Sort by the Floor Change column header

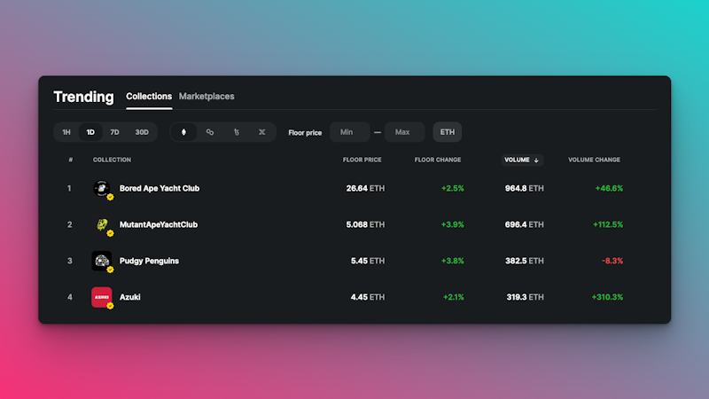(438, 160)
